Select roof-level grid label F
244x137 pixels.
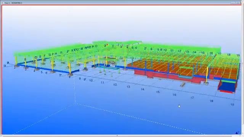[45, 56]
